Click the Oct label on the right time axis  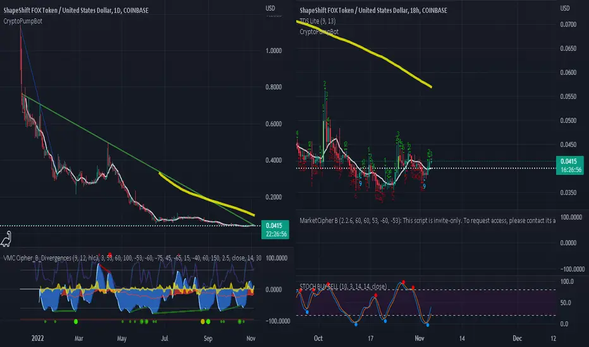[318, 338]
